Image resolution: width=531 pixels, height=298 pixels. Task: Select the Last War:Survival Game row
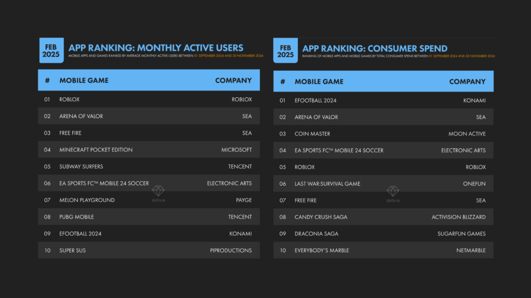click(383, 184)
